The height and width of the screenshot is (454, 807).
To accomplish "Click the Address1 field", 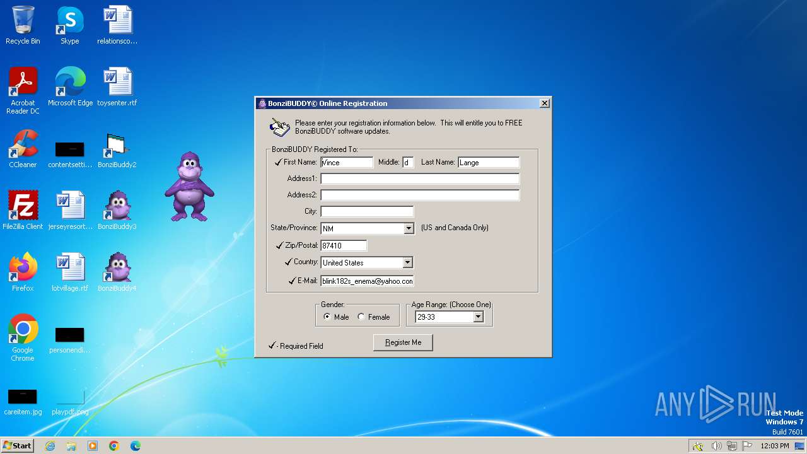I will click(420, 178).
